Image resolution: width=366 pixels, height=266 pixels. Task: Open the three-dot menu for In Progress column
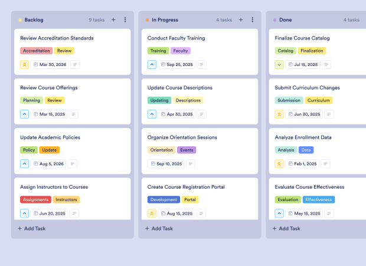pyautogui.click(x=253, y=19)
